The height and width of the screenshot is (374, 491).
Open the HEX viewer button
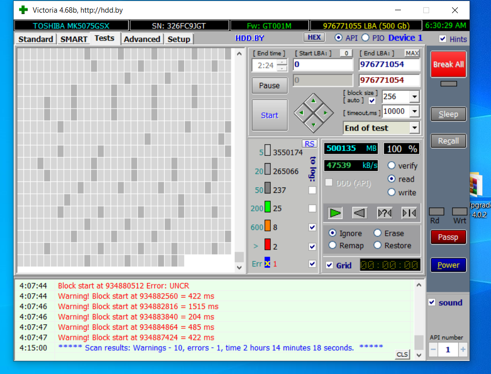coord(314,37)
